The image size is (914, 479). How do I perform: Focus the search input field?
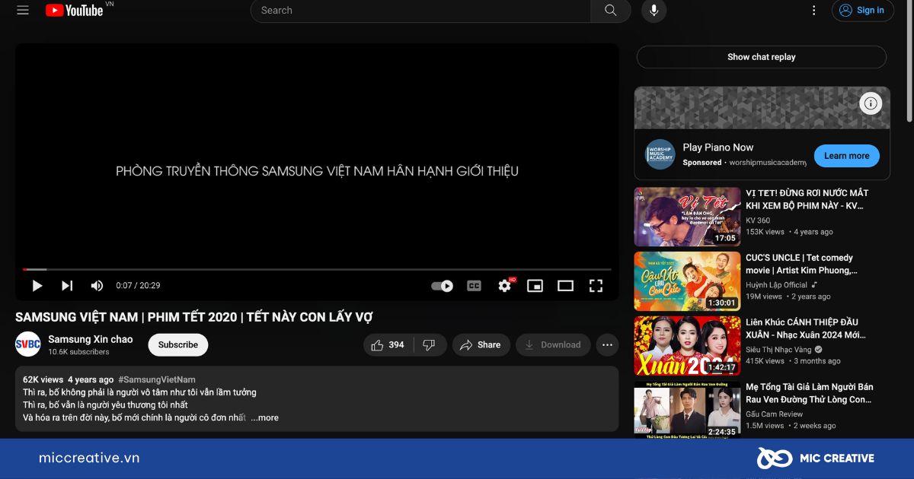421,11
